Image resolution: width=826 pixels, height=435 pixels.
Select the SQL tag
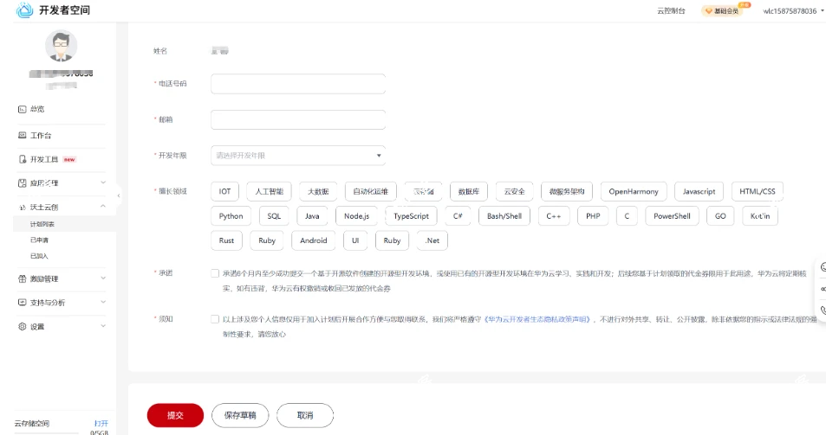click(274, 216)
